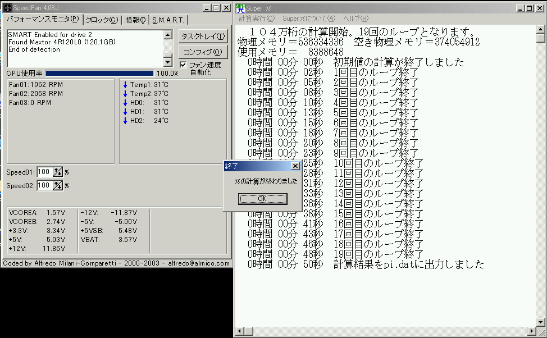
Task: Click the alfredo@almico.com status bar text
Action: click(x=199, y=263)
